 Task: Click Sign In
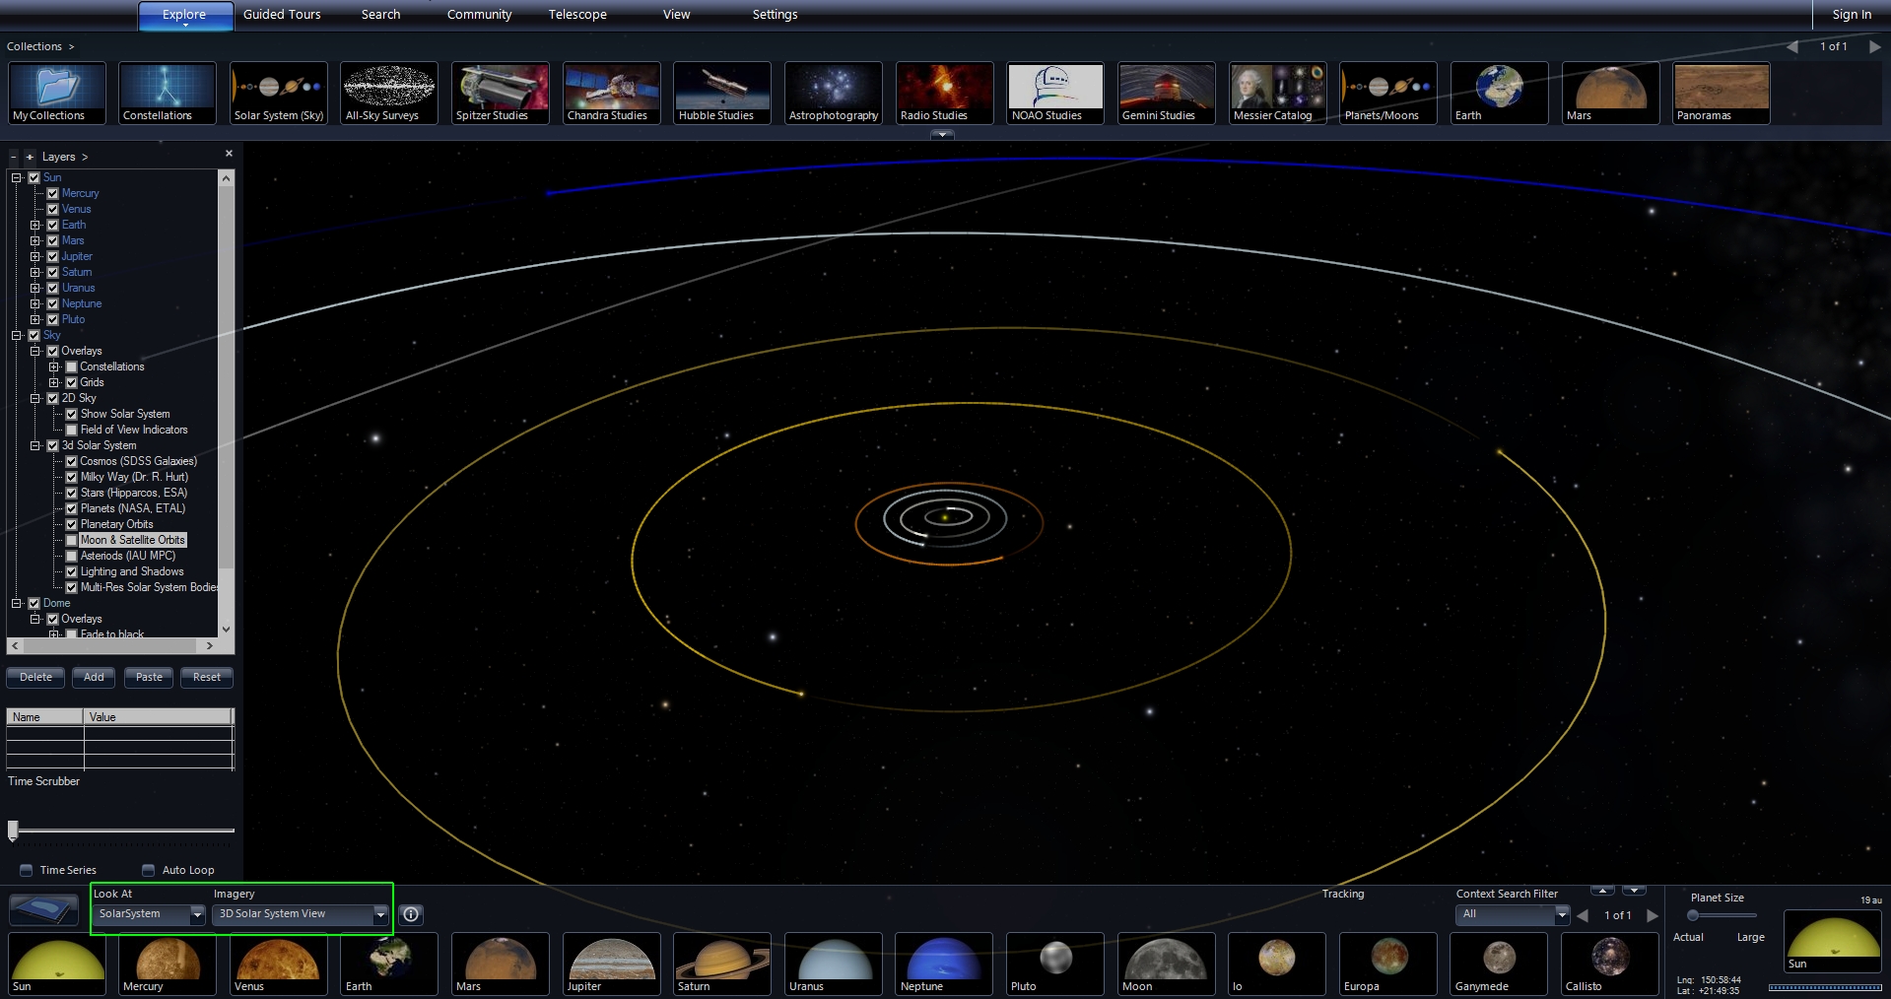point(1852,15)
